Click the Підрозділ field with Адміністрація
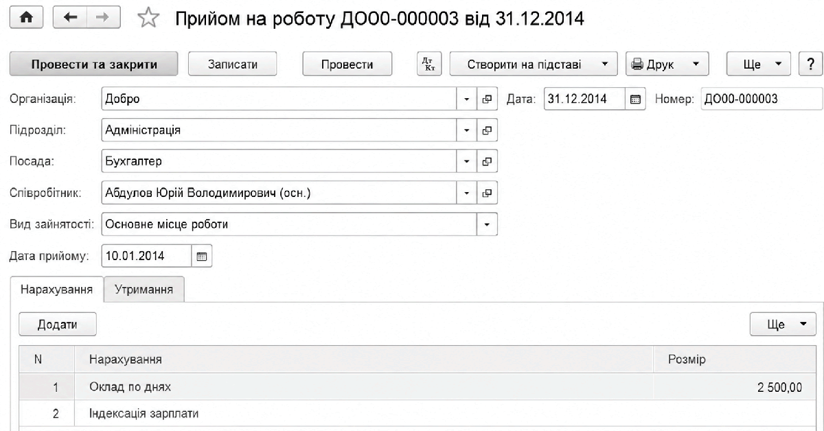Screen dimensions: 824x431 [279, 130]
